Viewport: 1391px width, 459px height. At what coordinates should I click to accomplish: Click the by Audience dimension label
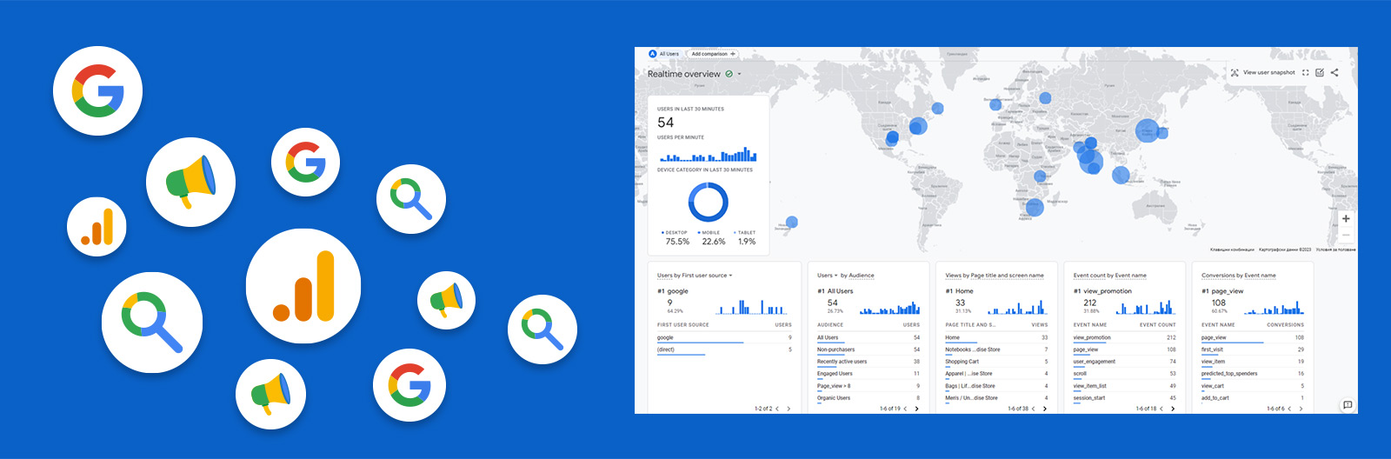[857, 276]
